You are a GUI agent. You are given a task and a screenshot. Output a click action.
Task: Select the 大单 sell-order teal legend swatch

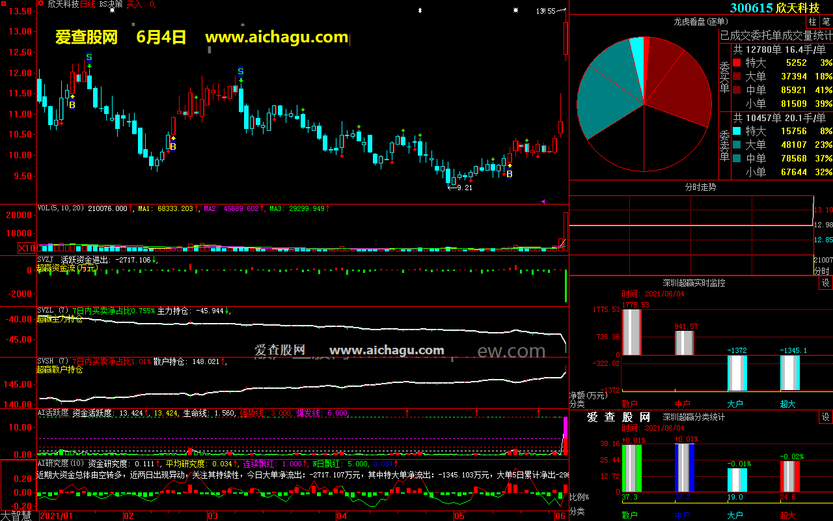(737, 145)
